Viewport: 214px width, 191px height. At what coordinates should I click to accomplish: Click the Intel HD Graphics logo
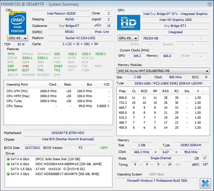pos(129,23)
